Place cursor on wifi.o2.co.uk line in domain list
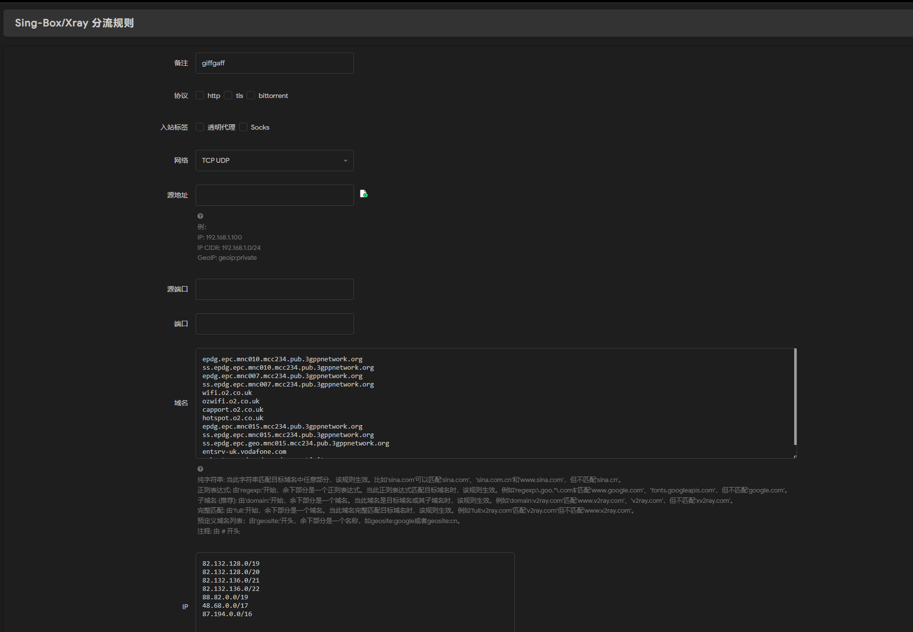913x632 pixels. 227,393
